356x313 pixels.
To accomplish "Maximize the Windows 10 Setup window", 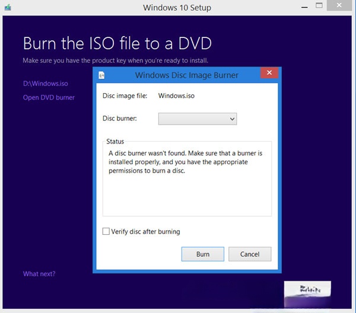I will (x=319, y=5).
